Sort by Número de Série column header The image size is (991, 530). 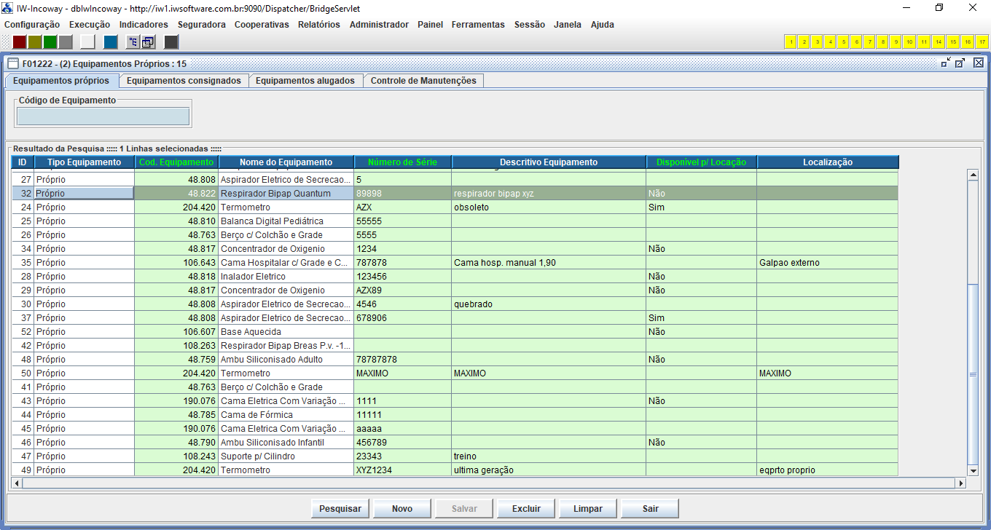pos(402,162)
